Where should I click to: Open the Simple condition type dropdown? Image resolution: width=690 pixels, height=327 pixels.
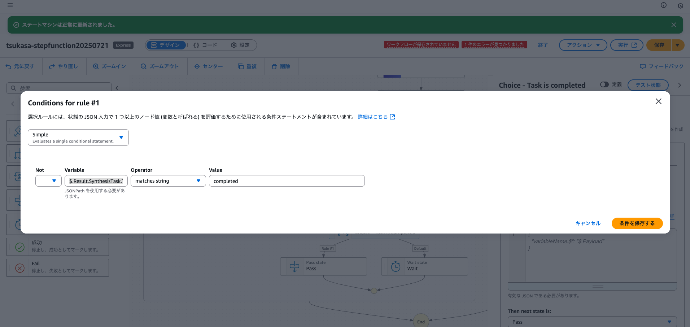(x=78, y=138)
